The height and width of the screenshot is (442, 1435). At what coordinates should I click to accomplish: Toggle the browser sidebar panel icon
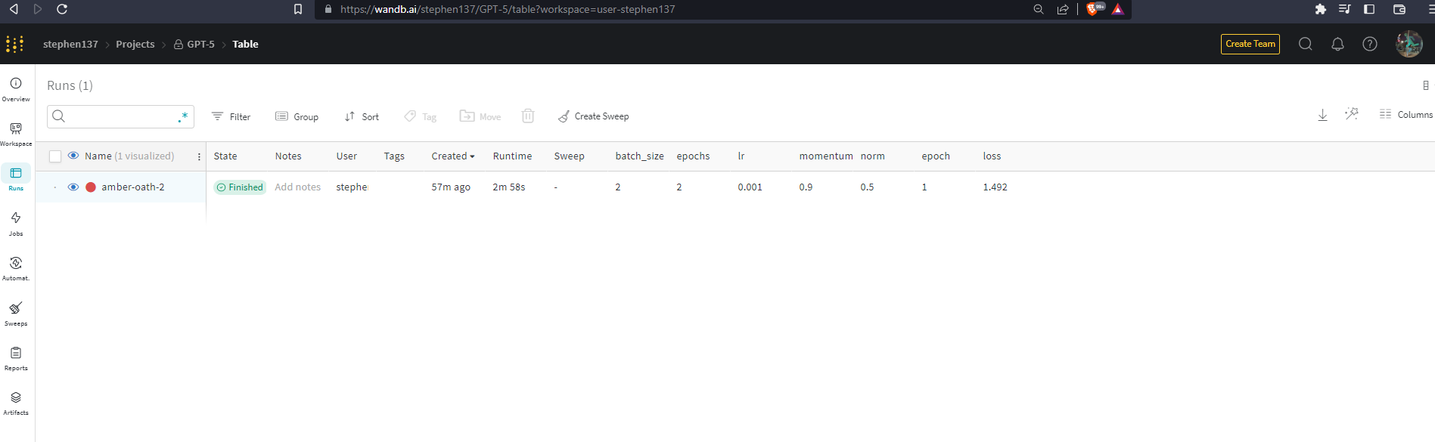(x=1369, y=9)
